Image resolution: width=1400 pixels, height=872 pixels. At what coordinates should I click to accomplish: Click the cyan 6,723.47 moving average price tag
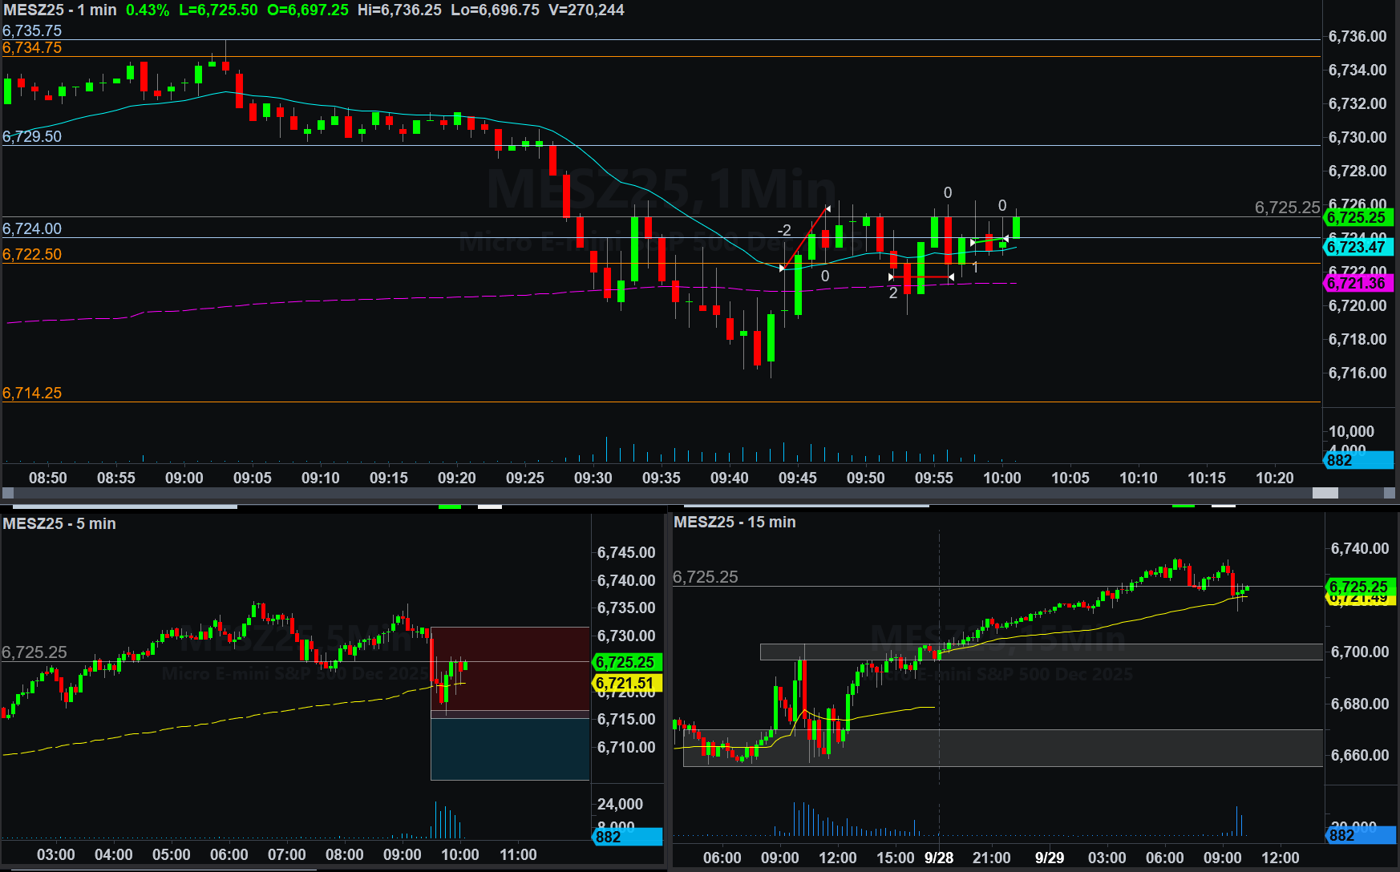[1358, 247]
